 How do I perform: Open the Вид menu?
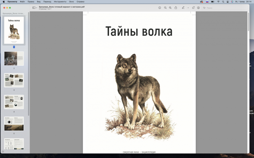(38, 2)
